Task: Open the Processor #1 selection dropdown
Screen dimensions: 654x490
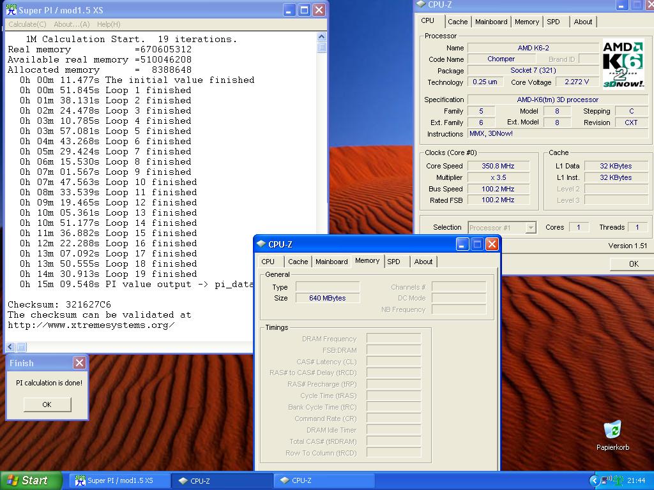Action: (x=502, y=228)
